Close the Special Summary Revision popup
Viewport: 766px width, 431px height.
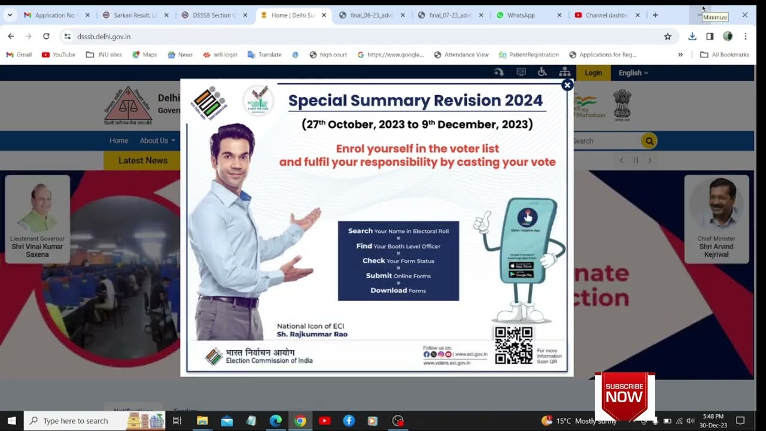[x=567, y=85]
